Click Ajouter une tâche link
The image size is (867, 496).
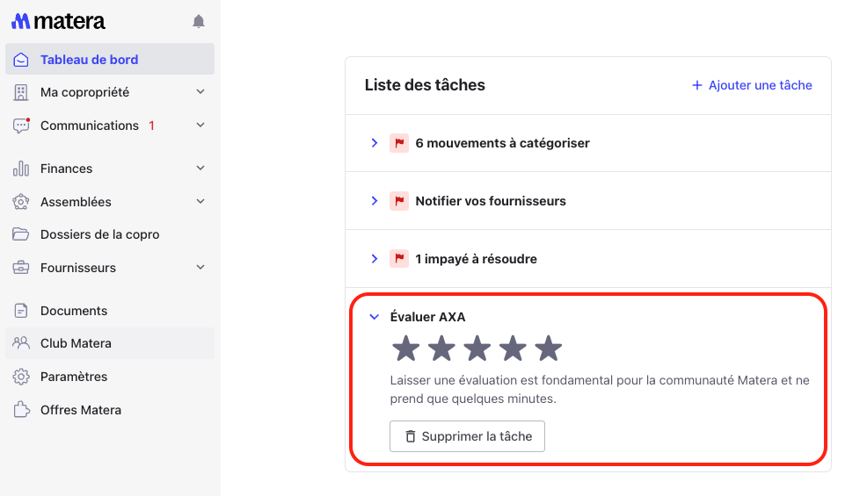point(752,85)
